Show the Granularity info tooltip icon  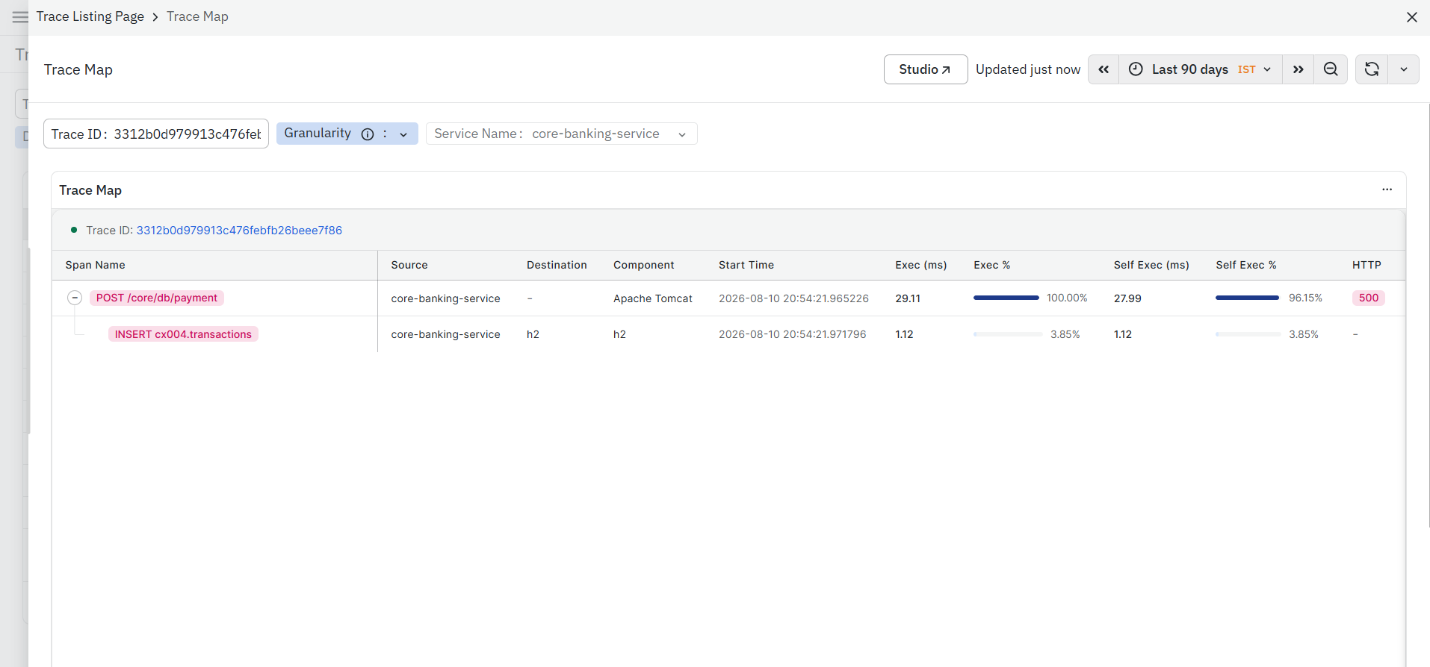368,134
